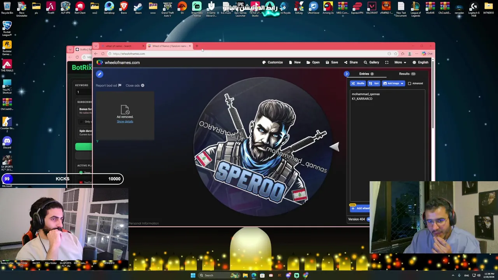This screenshot has height=280, width=498.
Task: Open browser tab list chevron
Action: click(96, 46)
